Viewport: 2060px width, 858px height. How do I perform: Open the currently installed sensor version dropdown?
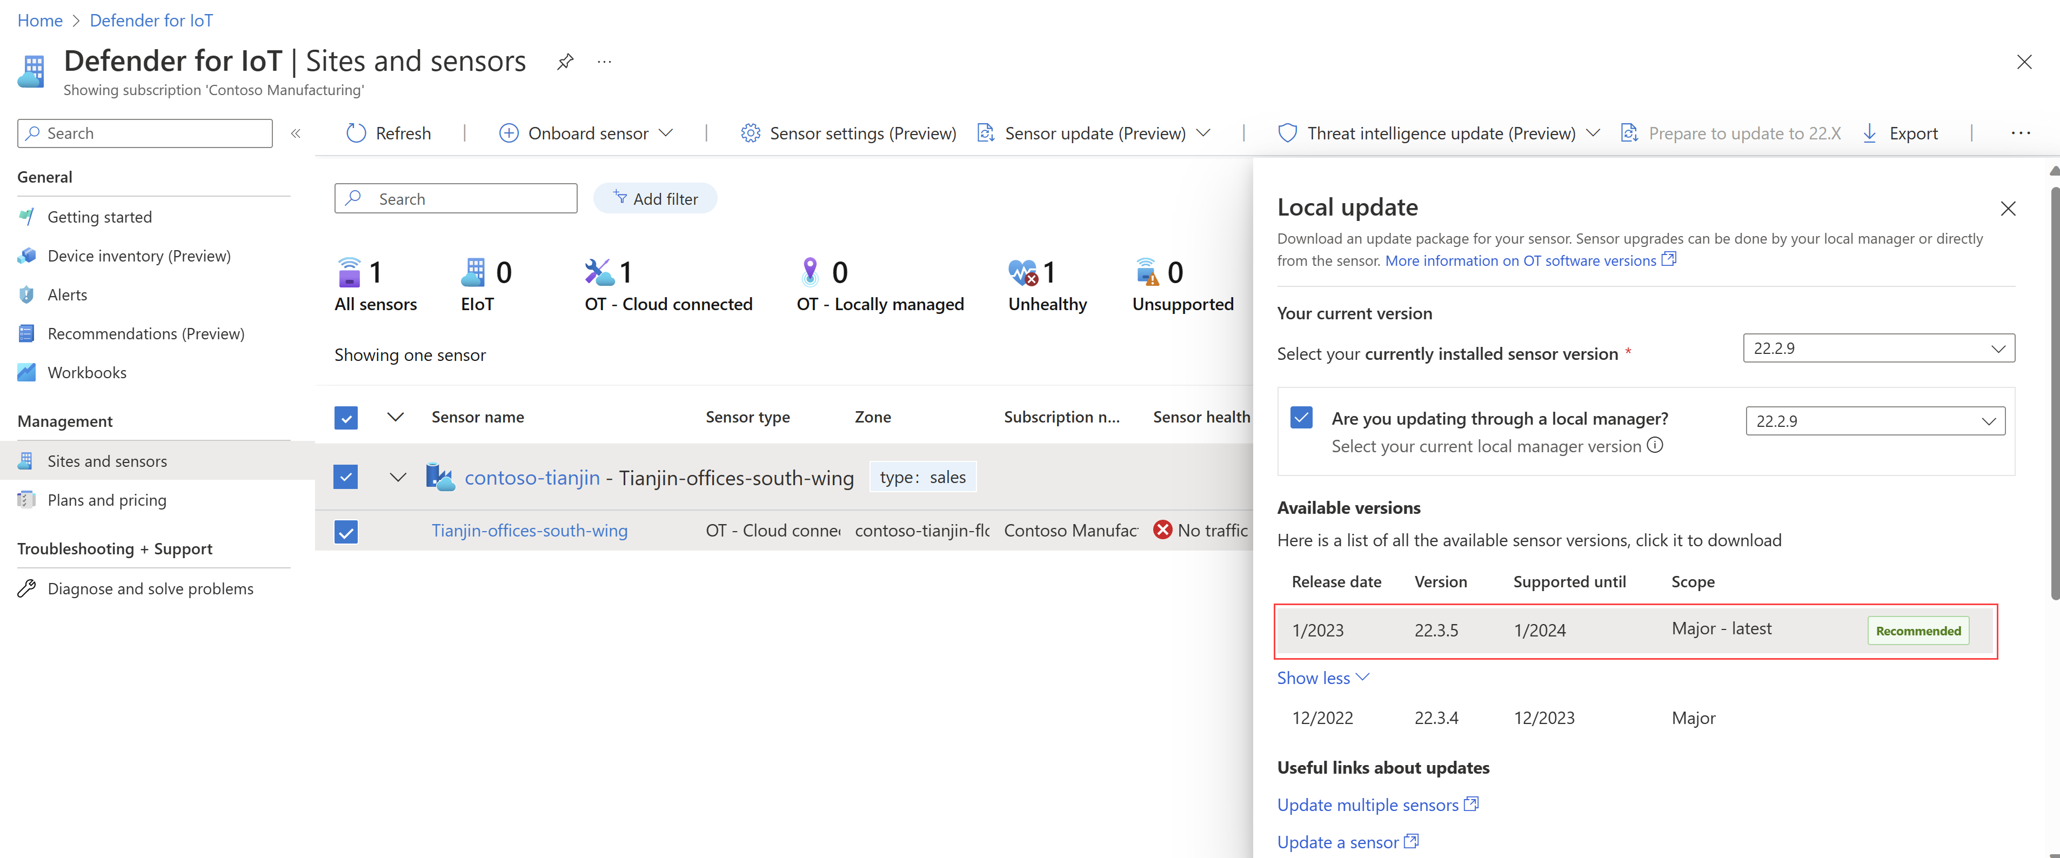[x=1878, y=348]
